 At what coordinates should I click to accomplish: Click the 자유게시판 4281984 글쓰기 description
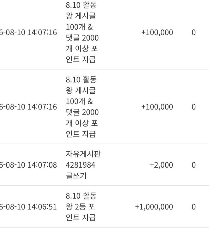click(83, 165)
